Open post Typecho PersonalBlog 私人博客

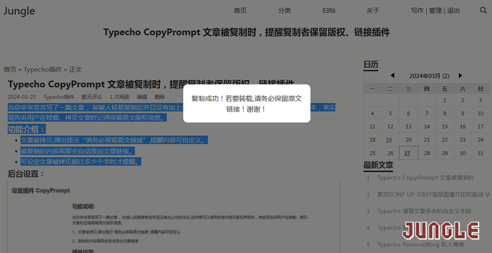(421, 244)
